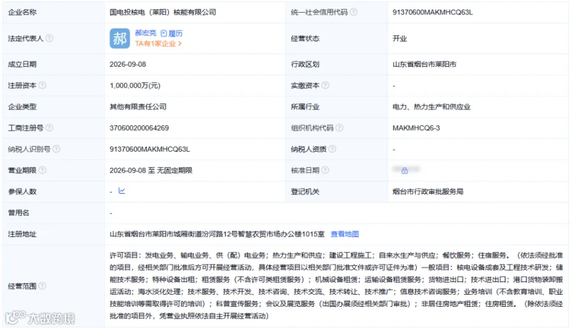Click the 行政区划 field label
Screen dimensions: 572x329
(x=305, y=64)
